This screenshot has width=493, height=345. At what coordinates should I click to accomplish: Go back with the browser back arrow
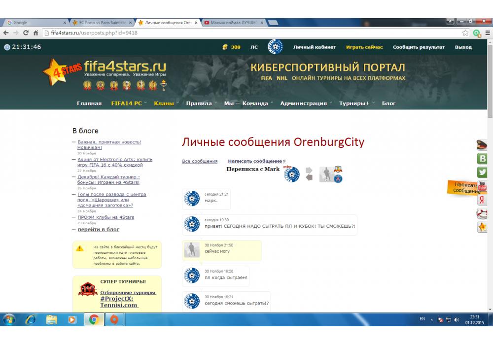coord(6,33)
